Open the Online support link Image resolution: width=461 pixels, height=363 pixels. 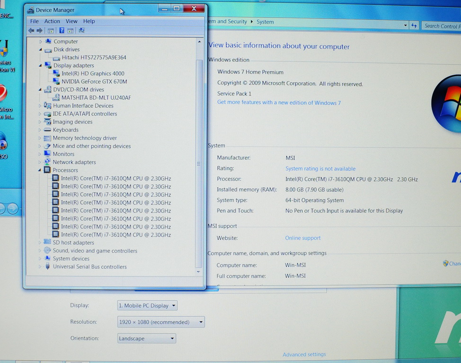[x=302, y=238]
